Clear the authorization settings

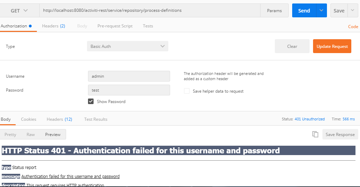pos(292,46)
